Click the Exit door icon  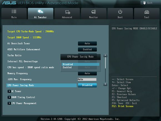144,3
